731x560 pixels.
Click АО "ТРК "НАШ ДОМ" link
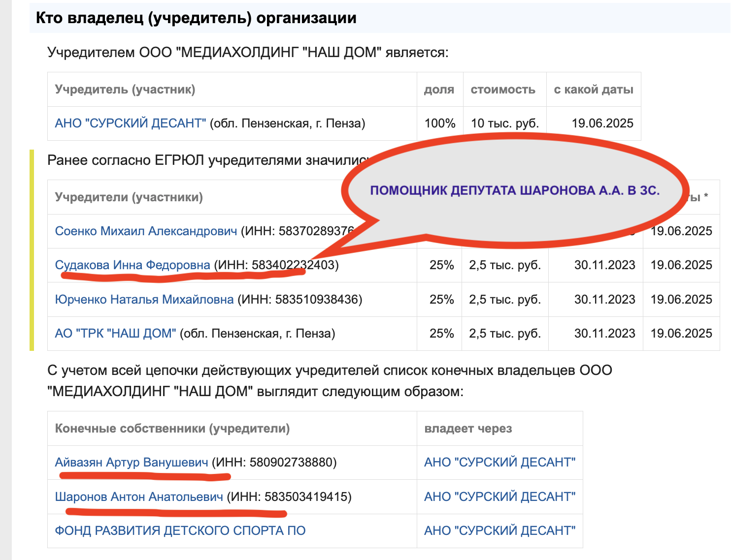[x=115, y=333]
